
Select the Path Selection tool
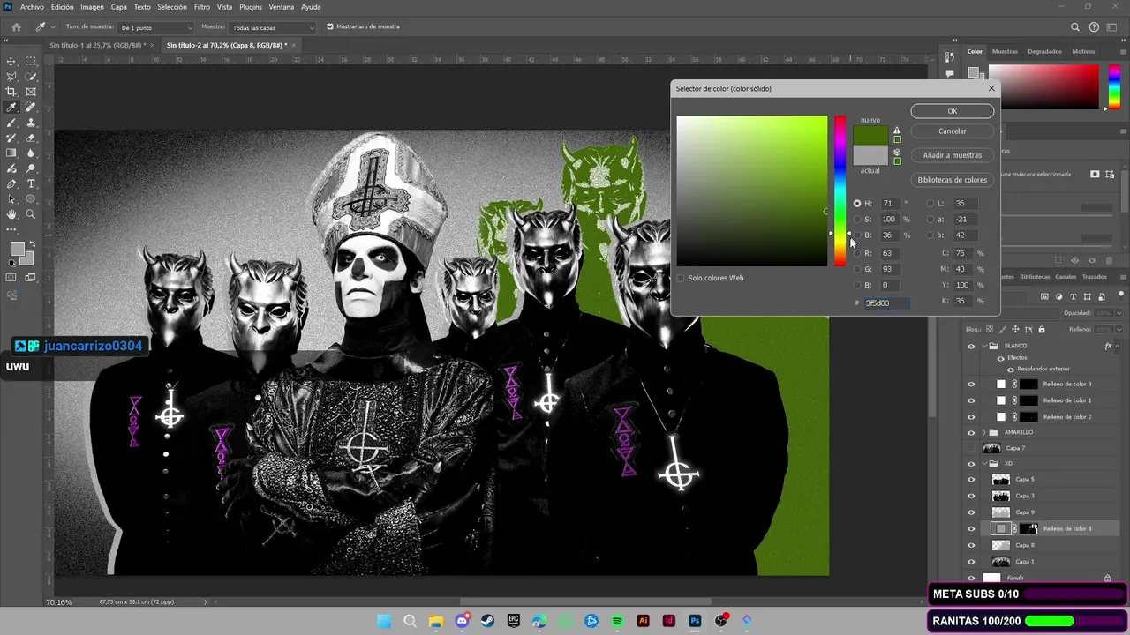(x=11, y=198)
